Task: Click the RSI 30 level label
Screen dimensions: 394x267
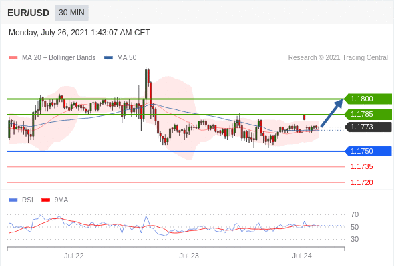Action: [x=355, y=239]
